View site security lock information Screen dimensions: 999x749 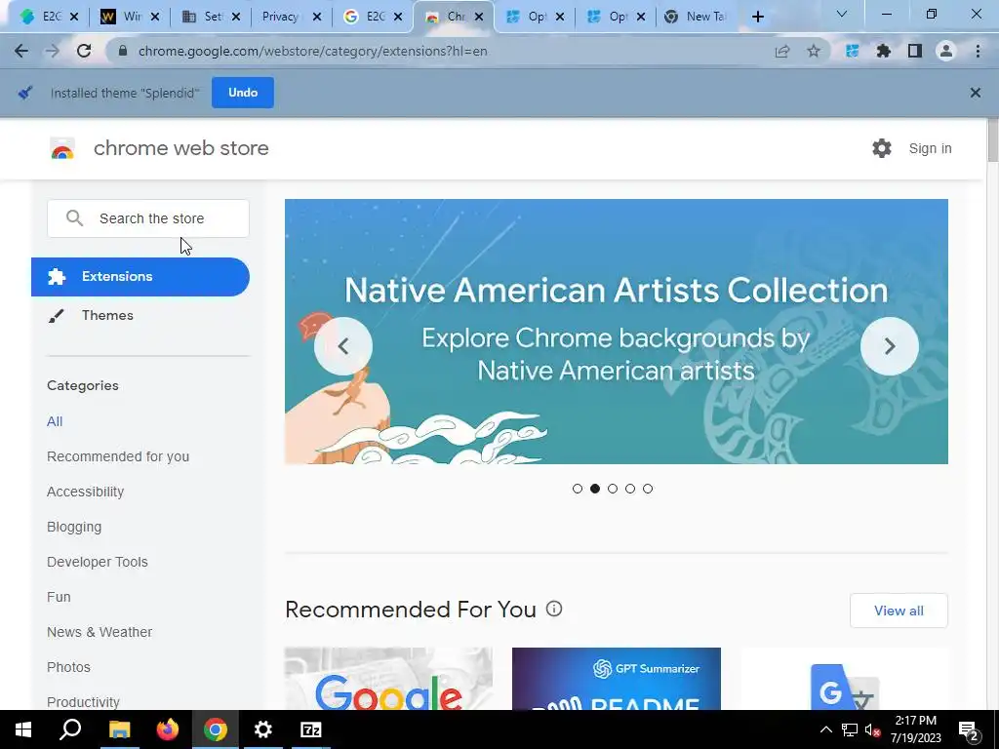[x=123, y=51]
